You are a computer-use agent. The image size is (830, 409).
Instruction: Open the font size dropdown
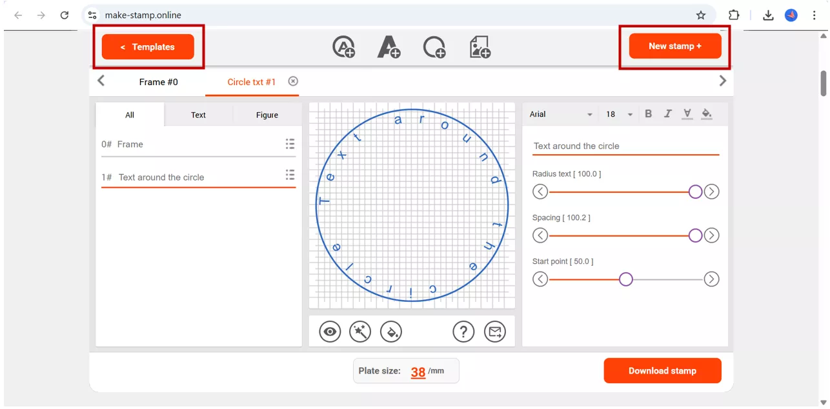point(618,114)
